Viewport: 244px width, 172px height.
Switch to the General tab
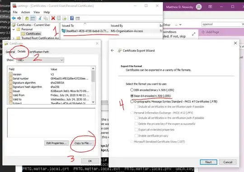point(10,52)
